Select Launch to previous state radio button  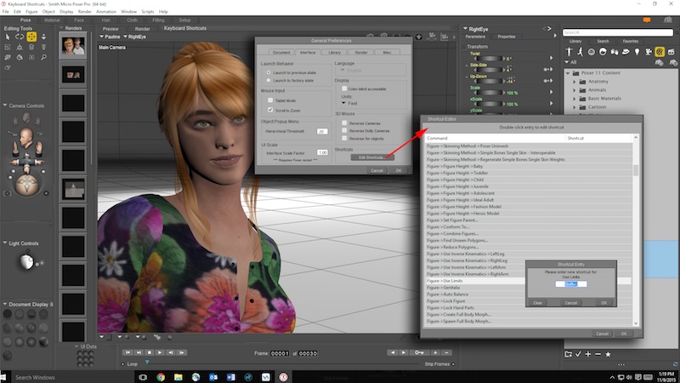[x=269, y=72]
